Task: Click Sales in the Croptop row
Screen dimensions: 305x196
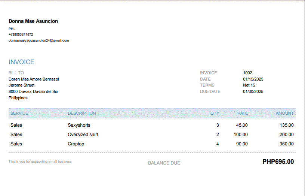Action: click(16, 144)
